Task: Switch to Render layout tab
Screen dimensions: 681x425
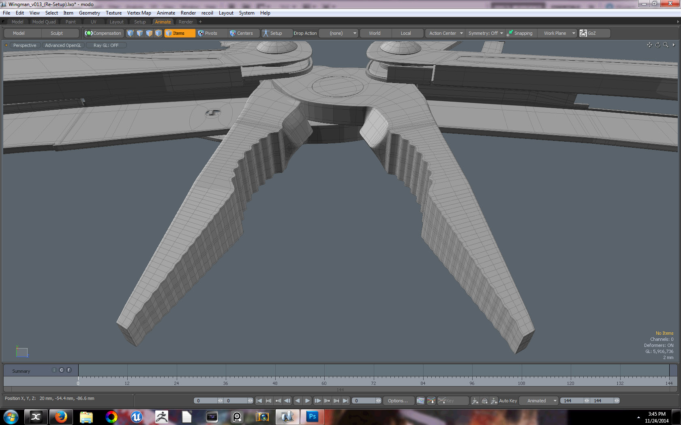Action: (186, 22)
